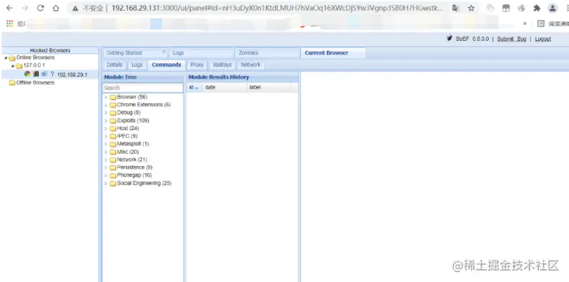Screen dimensions: 569x282
Task: Expand the Misc (20) module arrow
Action: pos(106,152)
